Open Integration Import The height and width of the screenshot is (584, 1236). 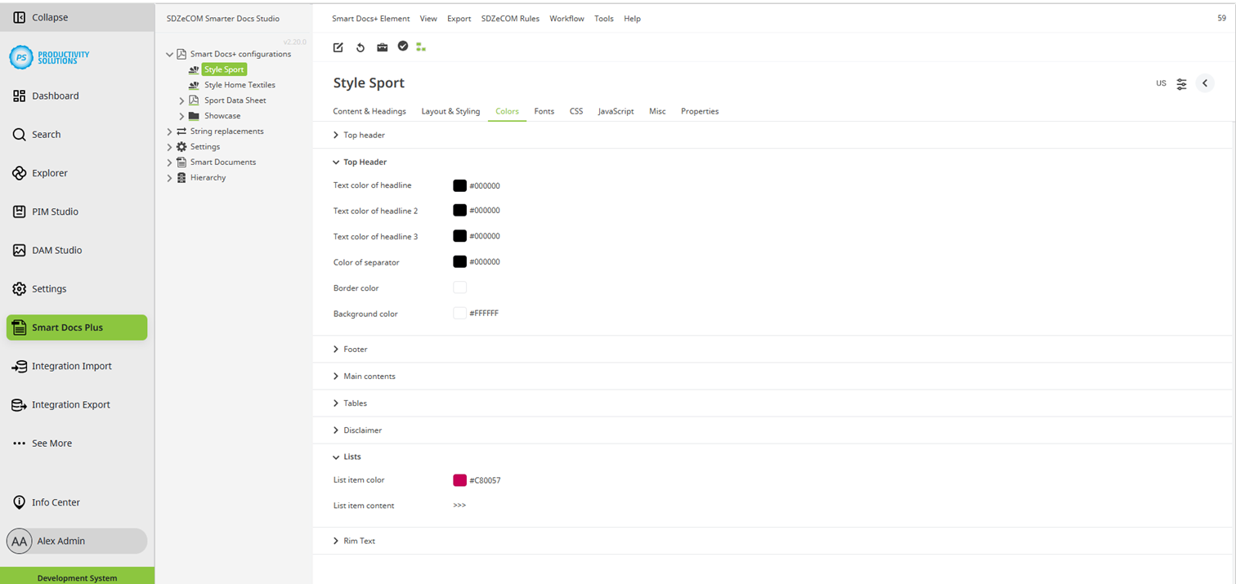[x=77, y=366]
